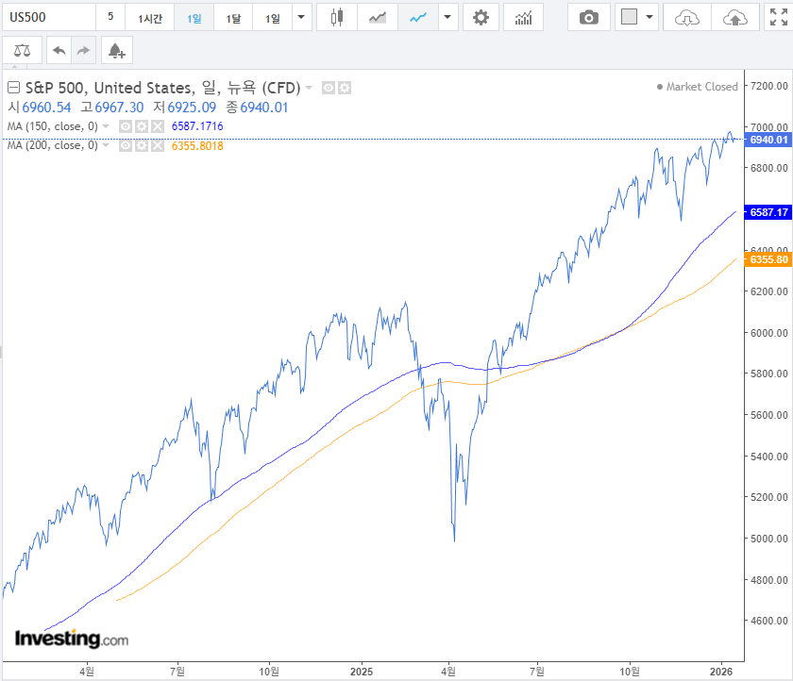793x681 pixels.
Task: Open MA 150 indicator dropdown arrow
Action: (106, 126)
